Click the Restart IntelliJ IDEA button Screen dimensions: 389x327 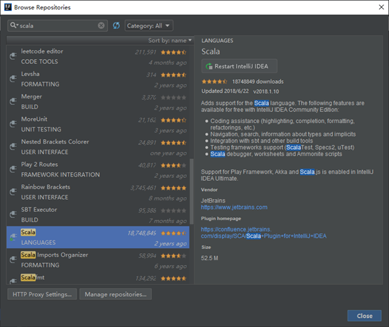239,66
